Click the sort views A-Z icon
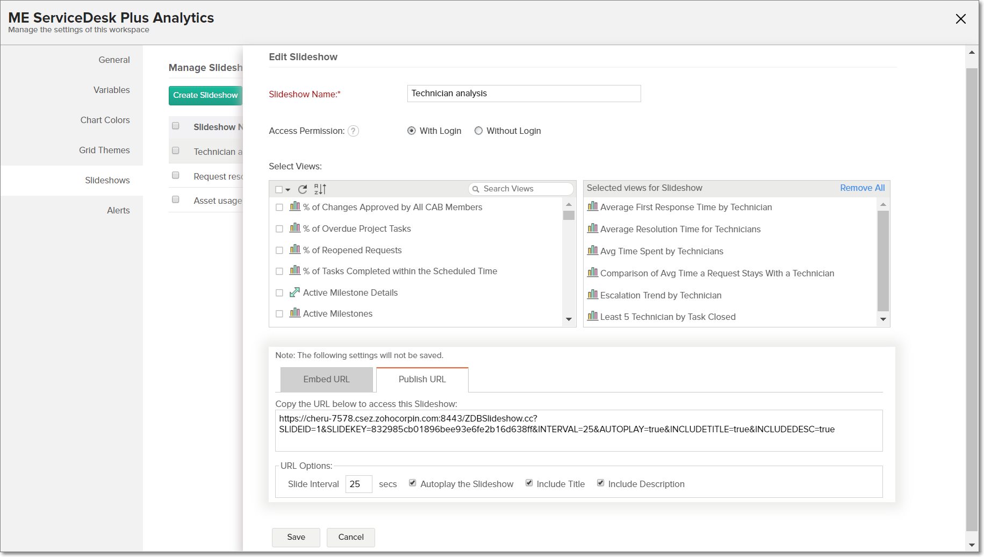This screenshot has height=557, width=984. click(320, 189)
